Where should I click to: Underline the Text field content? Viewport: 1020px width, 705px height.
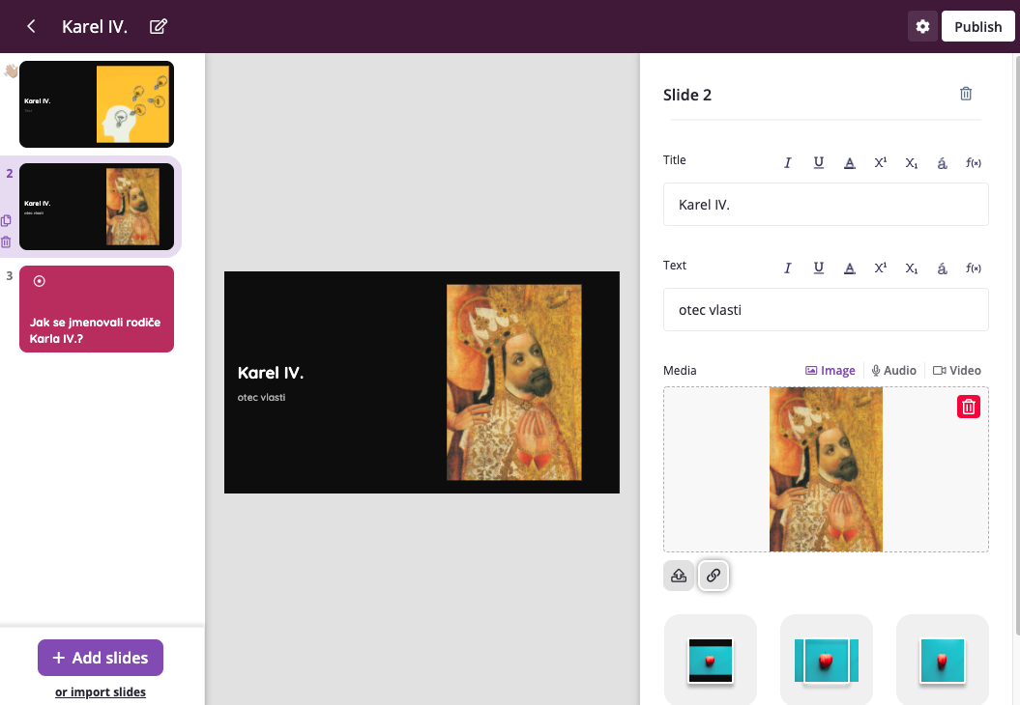coord(818,268)
